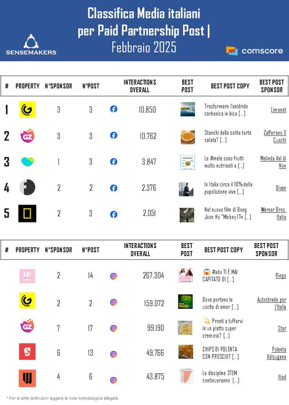
Task: Click the Facebook icon beside 10.850 interactions
Action: pyautogui.click(x=114, y=109)
